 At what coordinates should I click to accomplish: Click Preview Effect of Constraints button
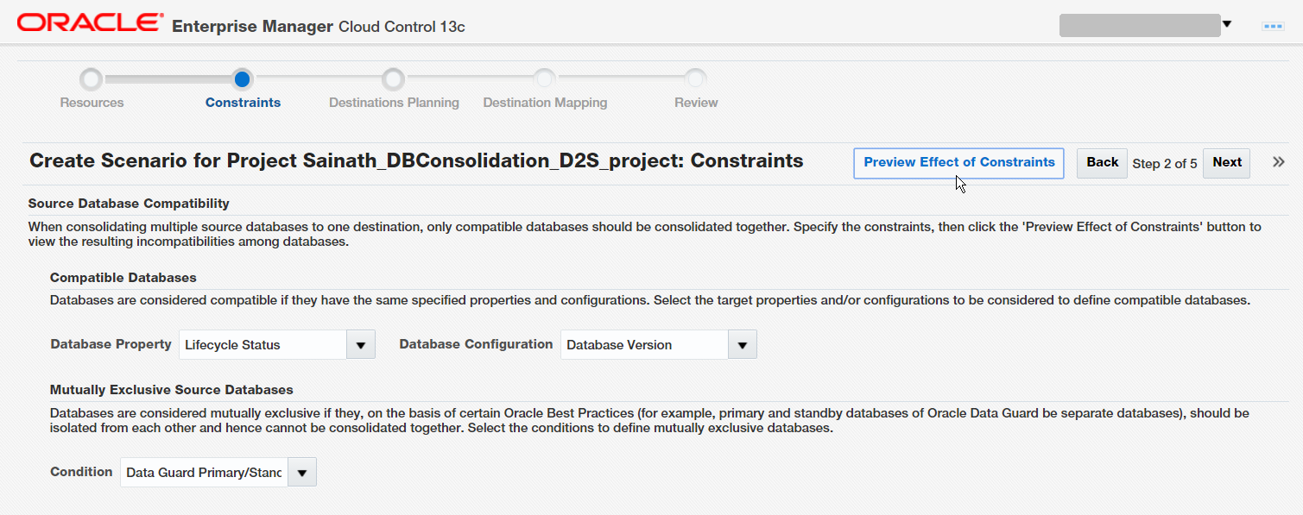point(958,163)
